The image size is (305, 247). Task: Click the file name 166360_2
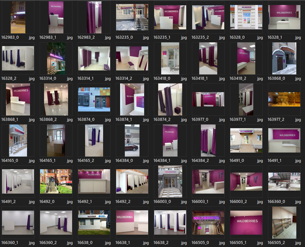48,243
